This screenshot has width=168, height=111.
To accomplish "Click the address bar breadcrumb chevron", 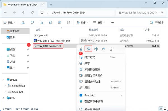I will coord(48,13).
